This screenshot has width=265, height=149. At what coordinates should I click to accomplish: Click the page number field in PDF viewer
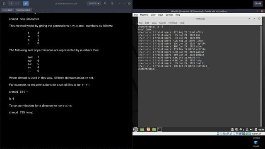point(12,3)
